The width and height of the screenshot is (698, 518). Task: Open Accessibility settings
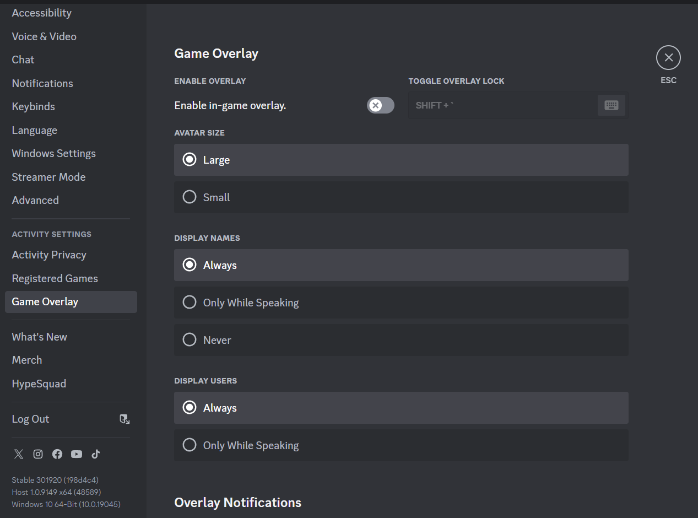tap(71, 13)
